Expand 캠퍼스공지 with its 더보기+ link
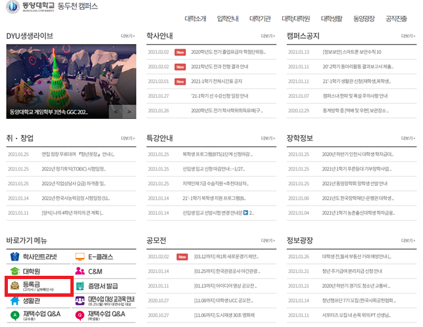 point(407,37)
